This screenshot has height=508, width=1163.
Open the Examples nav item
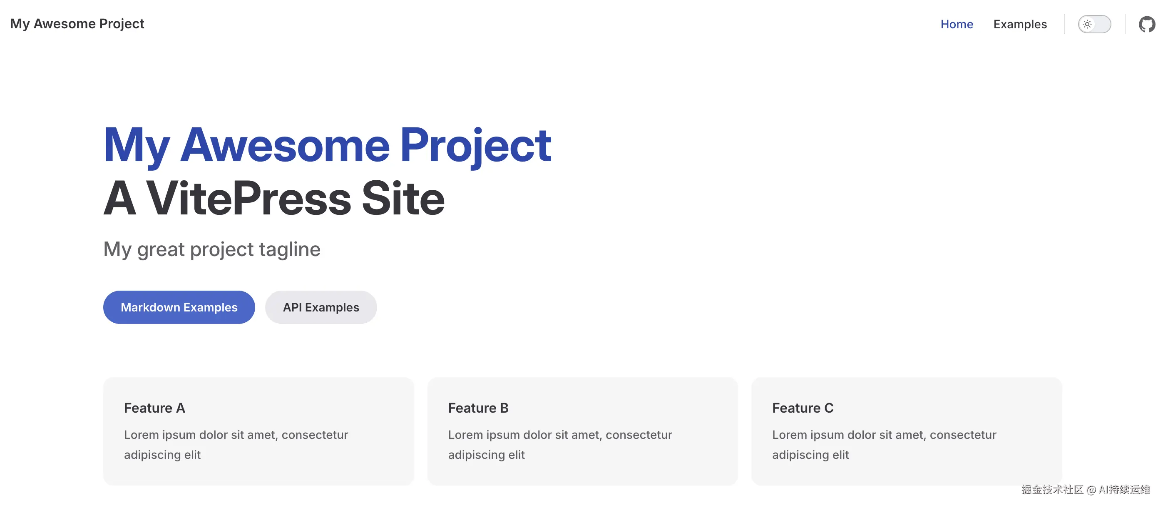click(x=1019, y=24)
